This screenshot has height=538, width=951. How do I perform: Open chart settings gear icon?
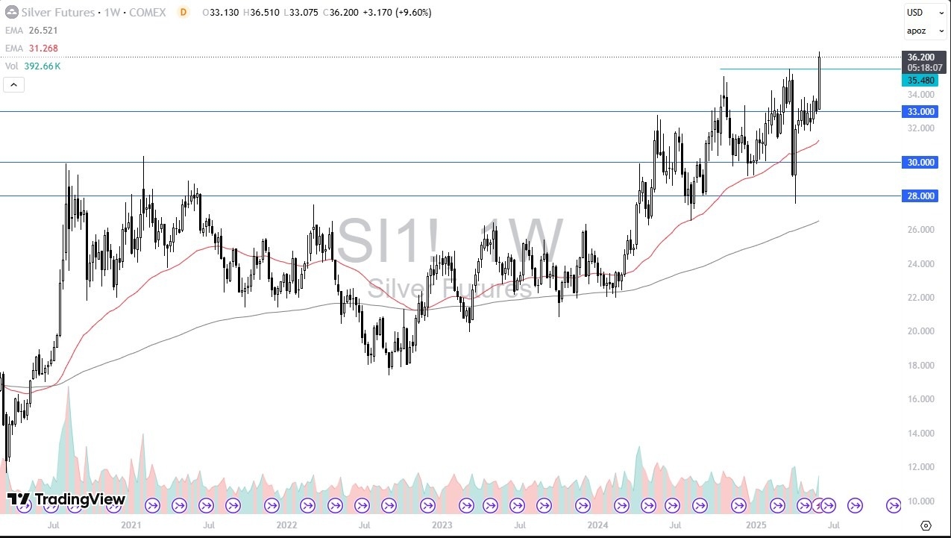[x=926, y=525]
